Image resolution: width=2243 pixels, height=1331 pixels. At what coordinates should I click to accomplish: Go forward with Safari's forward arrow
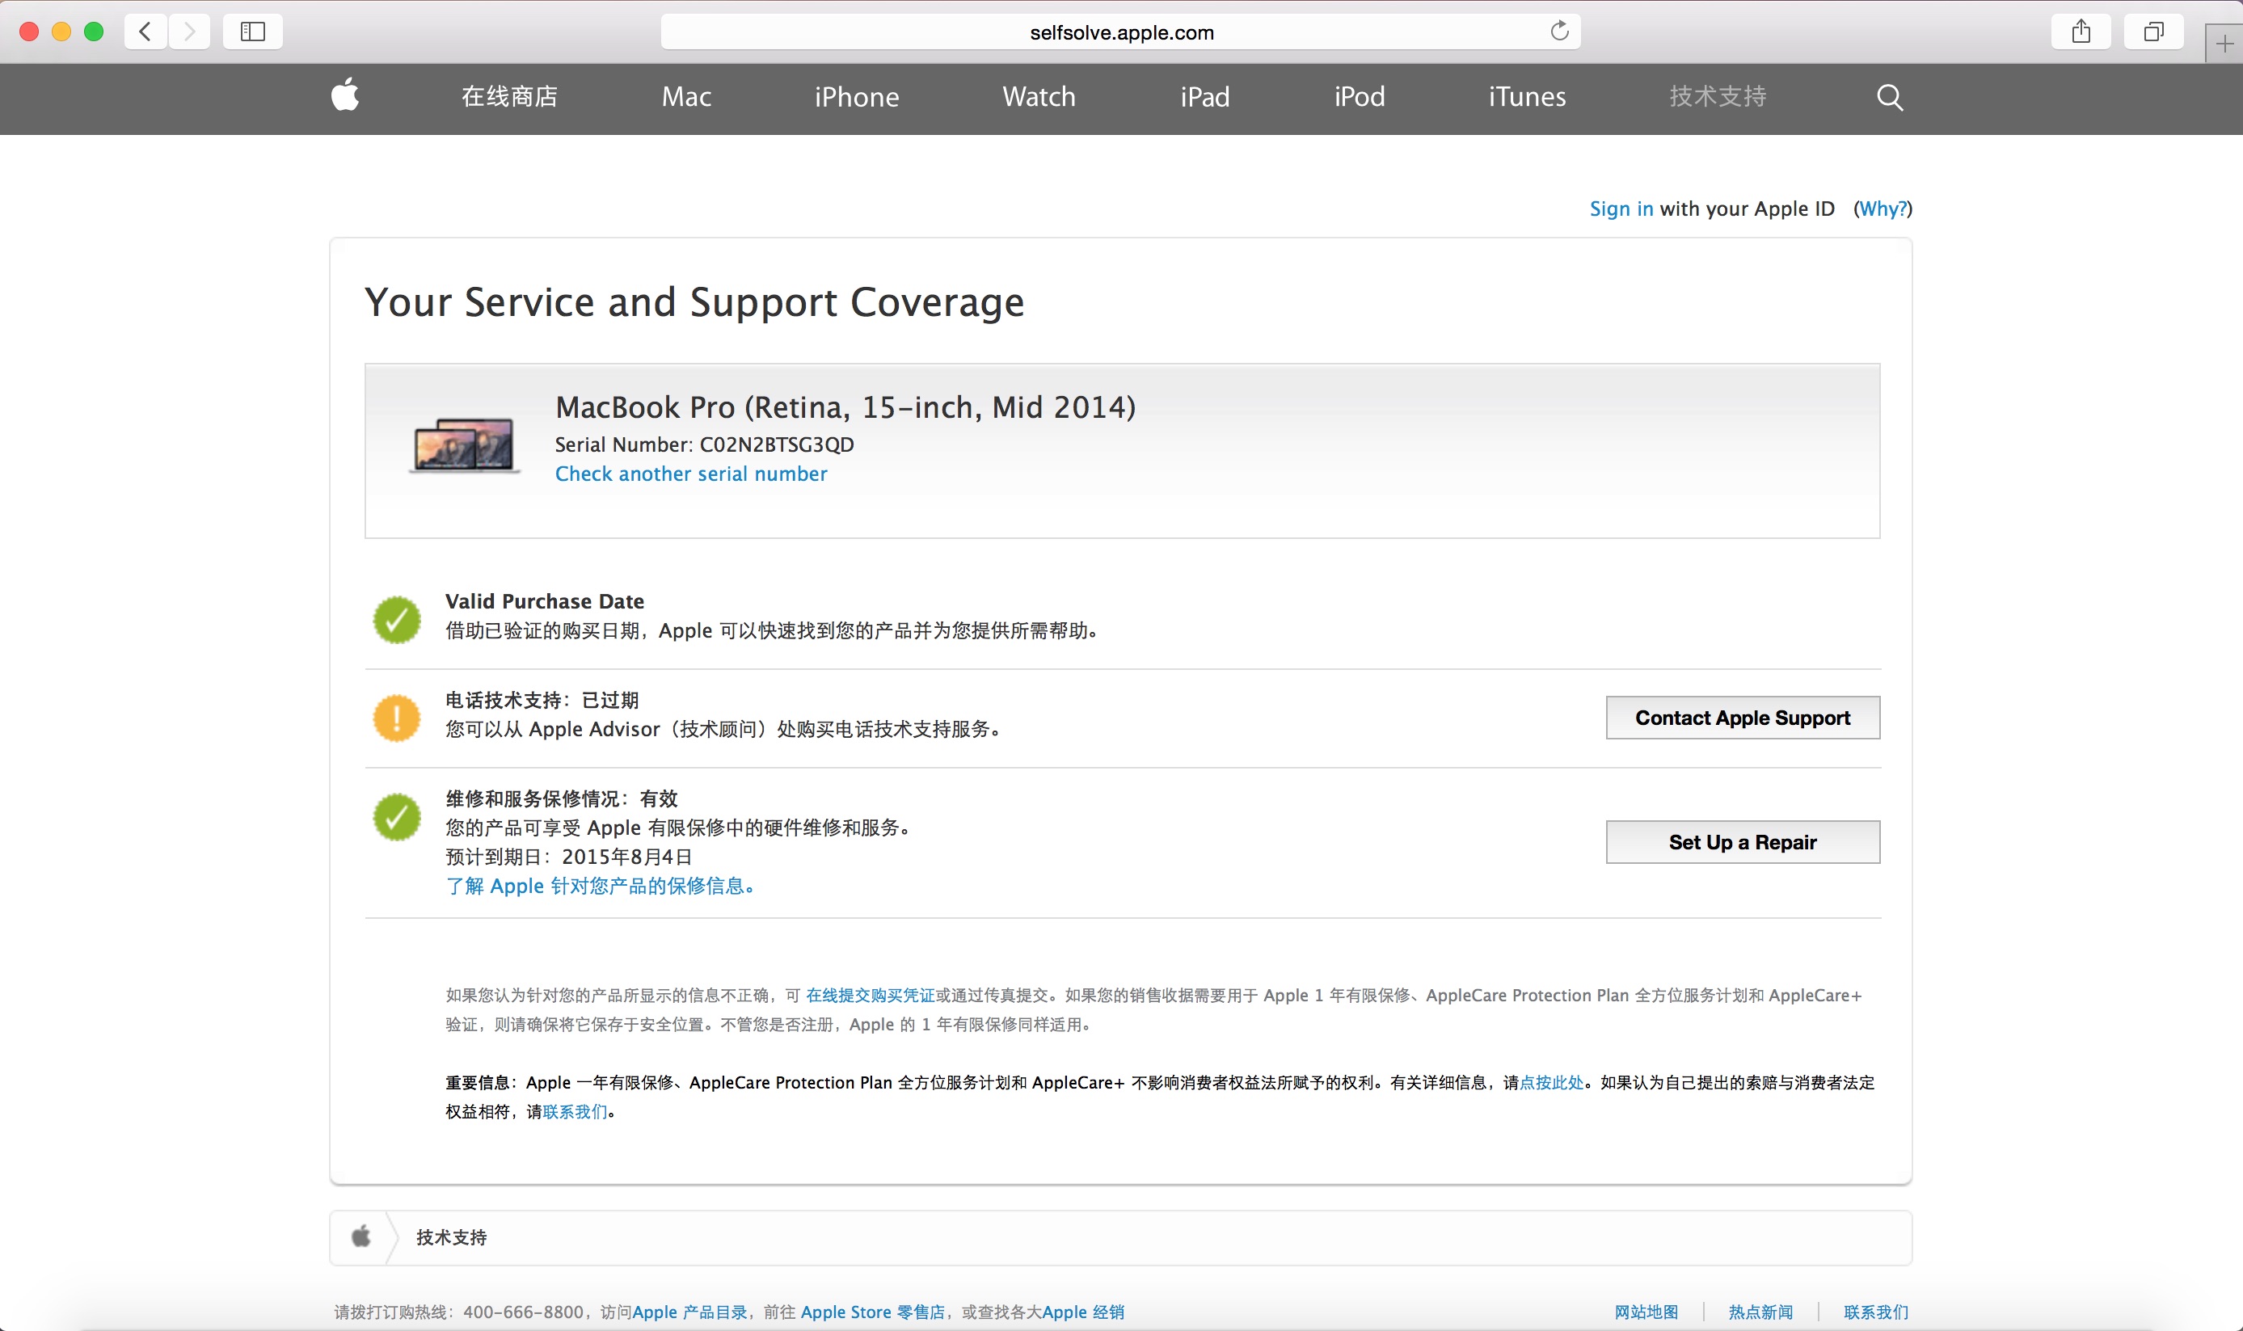[x=189, y=32]
